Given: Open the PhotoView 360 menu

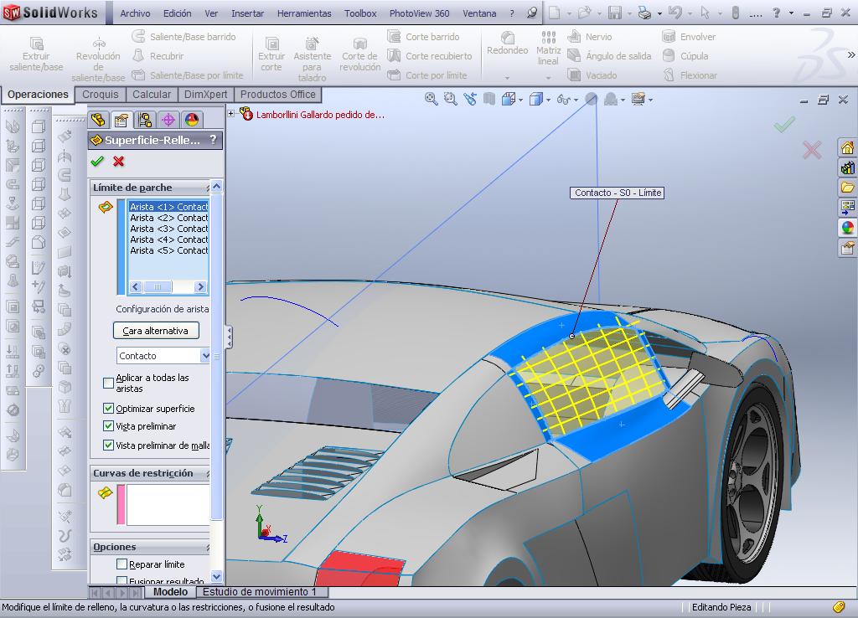Looking at the screenshot, I should coord(419,13).
